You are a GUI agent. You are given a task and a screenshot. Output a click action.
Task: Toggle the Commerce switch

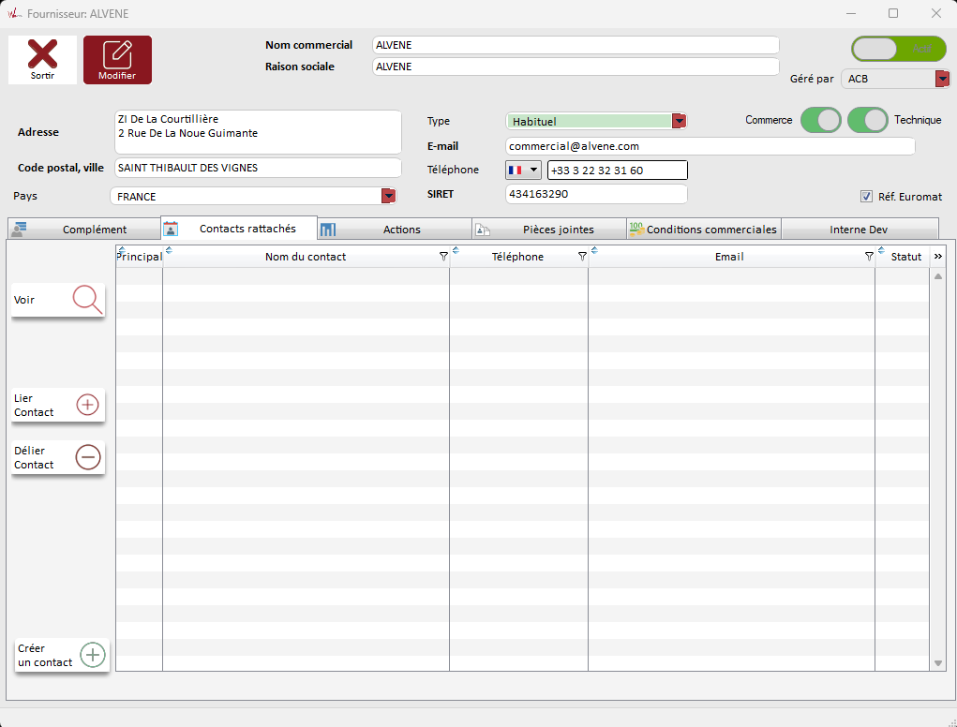[x=820, y=120]
